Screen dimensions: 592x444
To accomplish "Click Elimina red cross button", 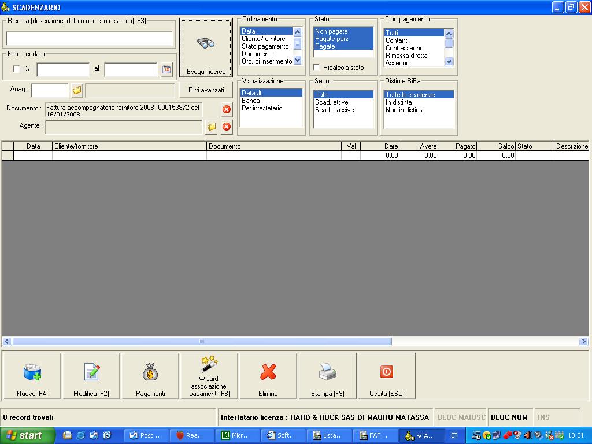I will (268, 376).
